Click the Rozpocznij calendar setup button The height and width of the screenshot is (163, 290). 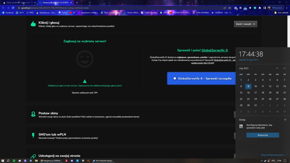pyautogui.click(x=263, y=135)
